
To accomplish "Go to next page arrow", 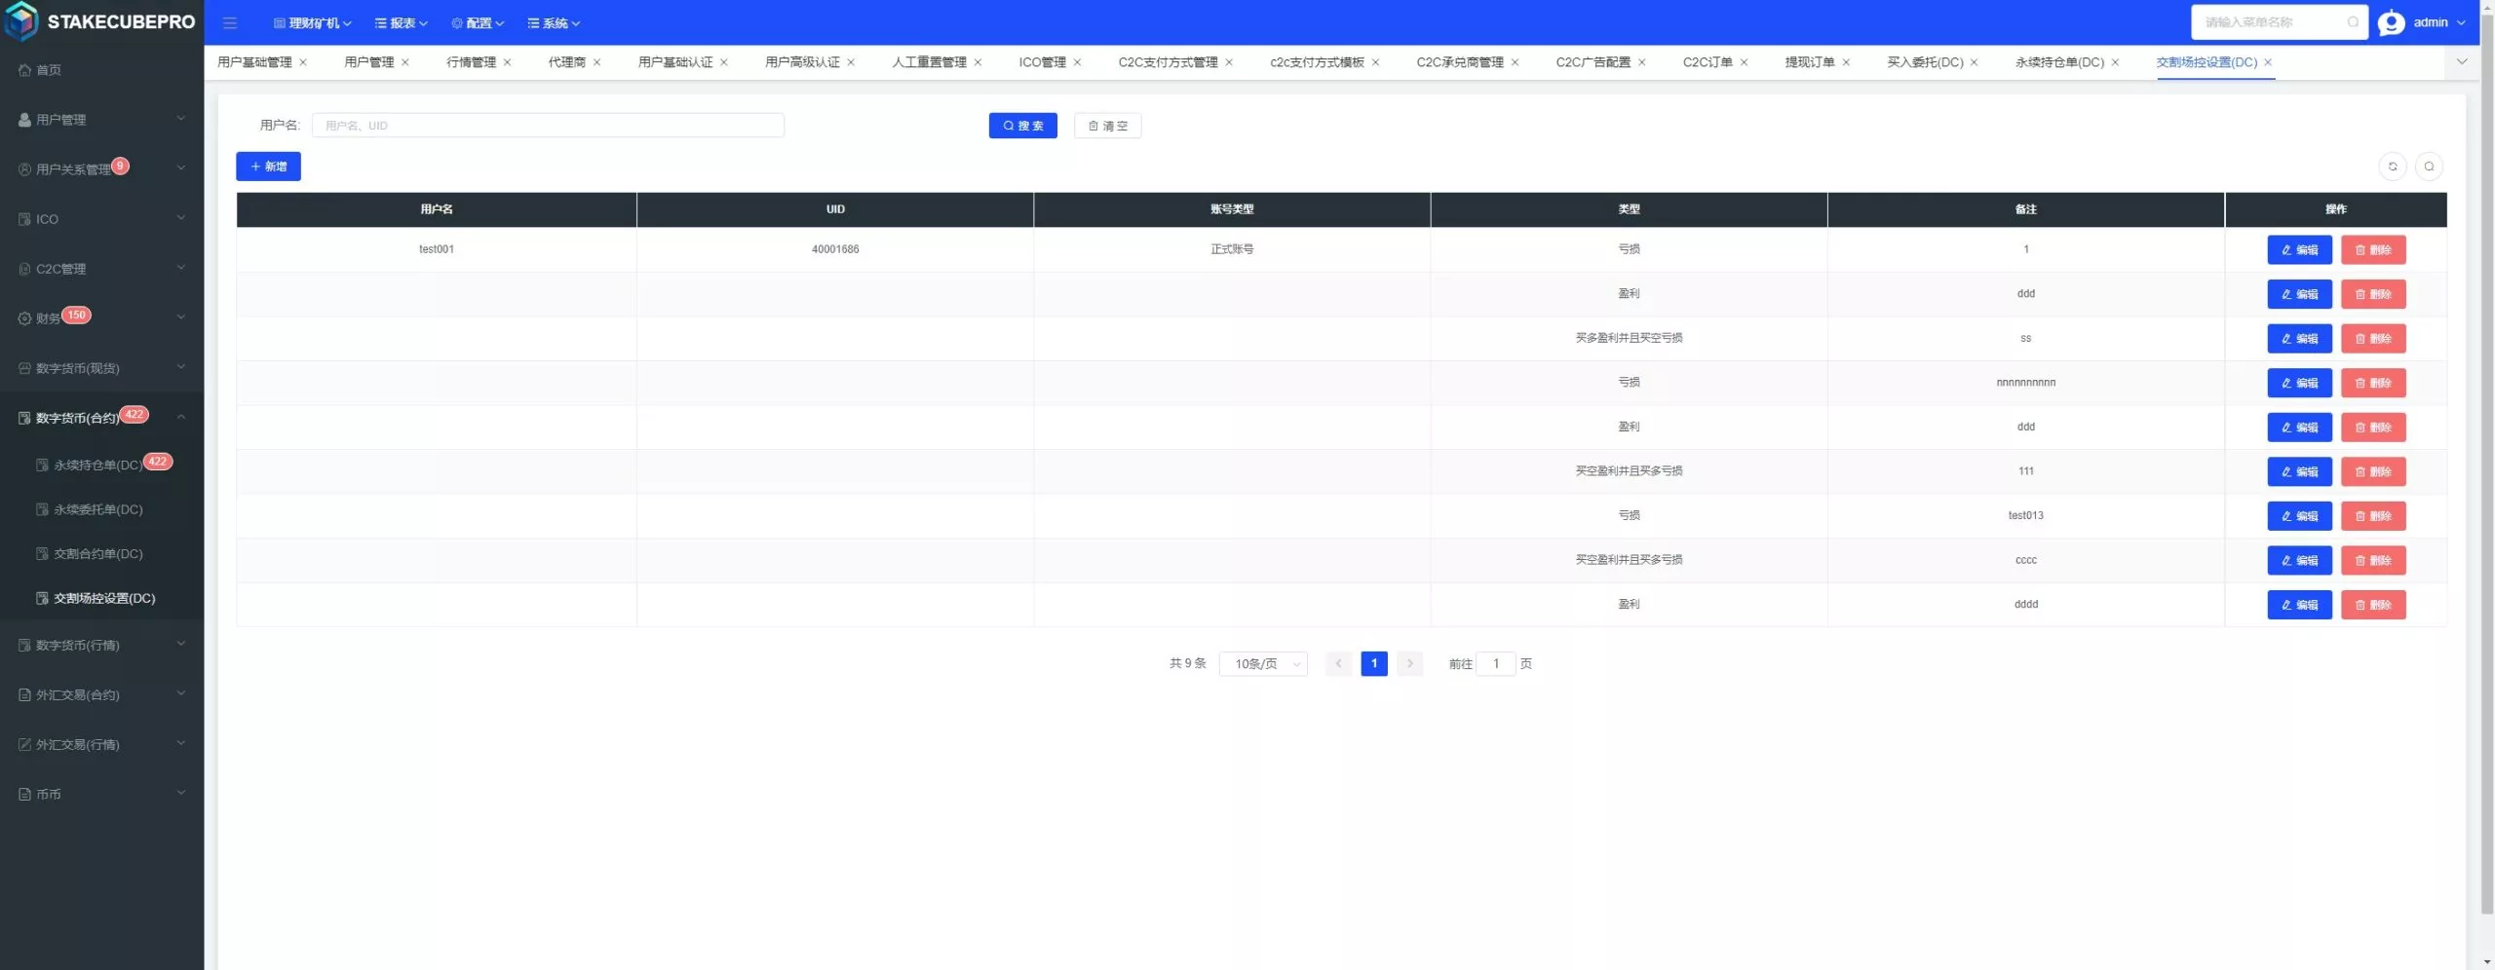I will [x=1409, y=663].
